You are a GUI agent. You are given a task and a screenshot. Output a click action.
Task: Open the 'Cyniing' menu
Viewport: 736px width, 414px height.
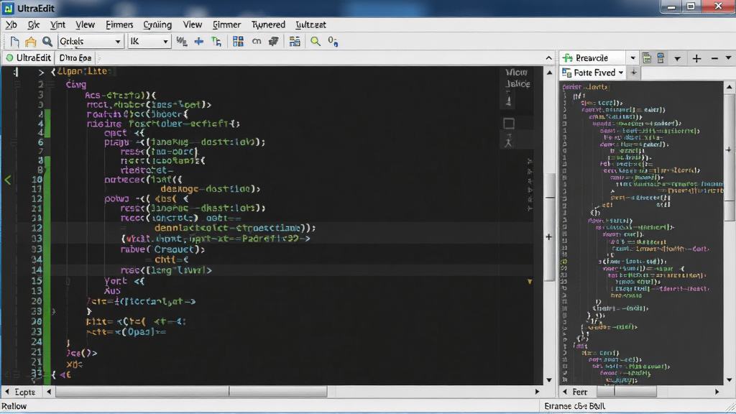point(157,24)
